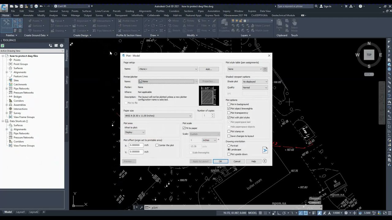Click the keyword search input field
This screenshot has height=220, width=392.
click(x=295, y=6)
